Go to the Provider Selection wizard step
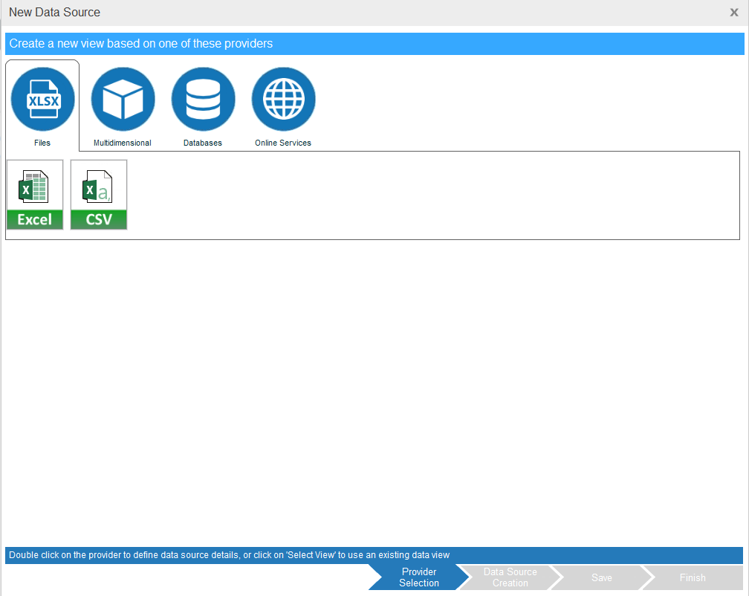Viewport: 749px width, 596px height. pyautogui.click(x=418, y=577)
